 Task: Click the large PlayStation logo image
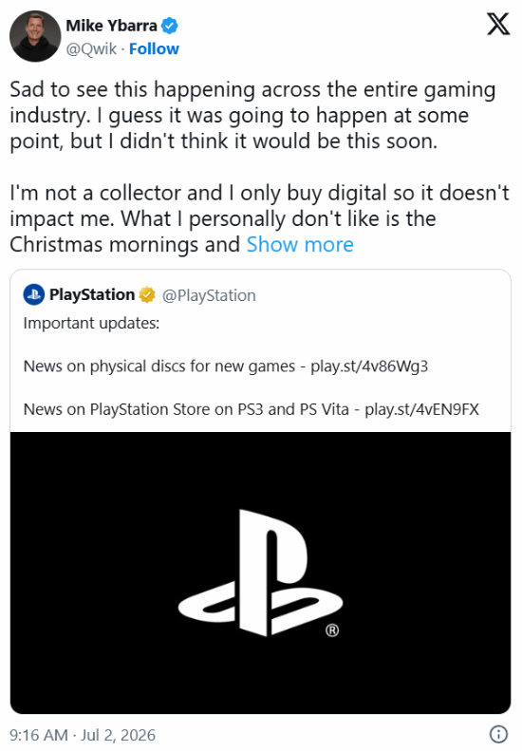point(260,573)
